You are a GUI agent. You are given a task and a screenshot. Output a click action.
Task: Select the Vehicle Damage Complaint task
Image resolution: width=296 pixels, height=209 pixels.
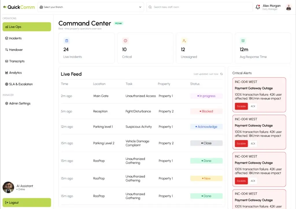137,143
